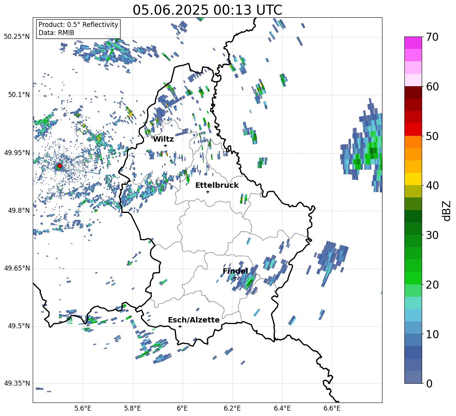Click the 30 colorbar tick label
Image resolution: width=456 pixels, height=416 pixels.
pyautogui.click(x=432, y=235)
